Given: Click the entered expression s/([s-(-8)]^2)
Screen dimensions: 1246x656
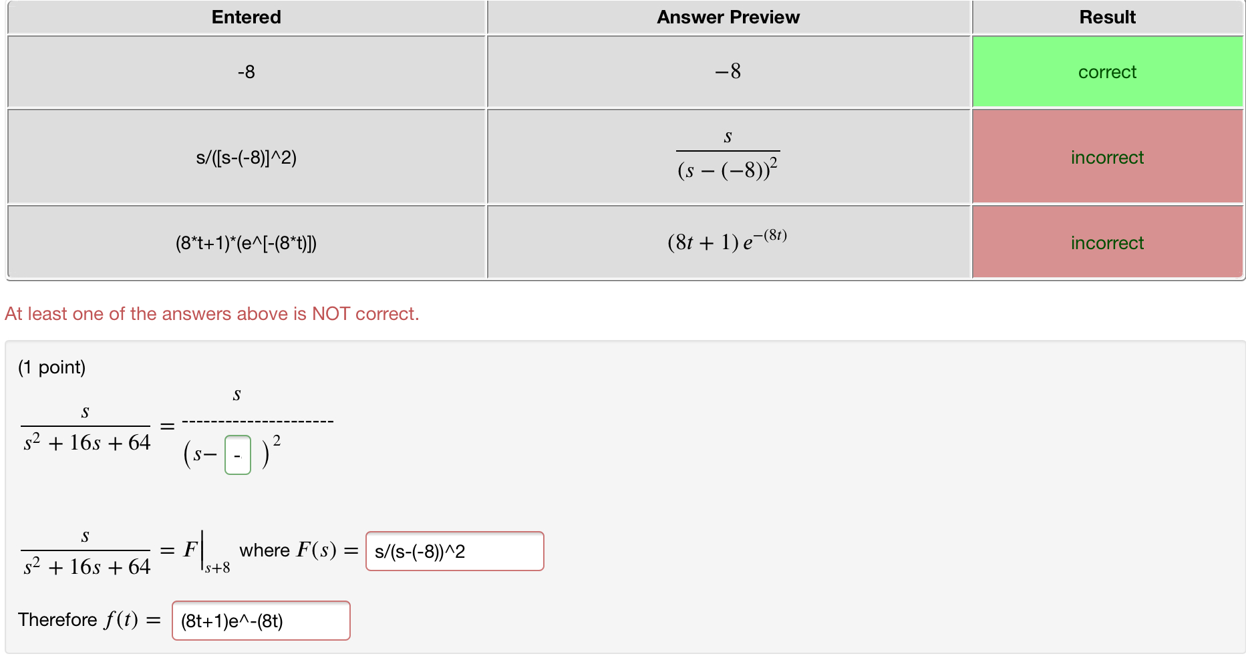Looking at the screenshot, I should [246, 156].
